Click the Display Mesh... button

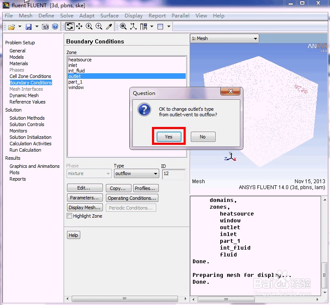tap(85, 207)
